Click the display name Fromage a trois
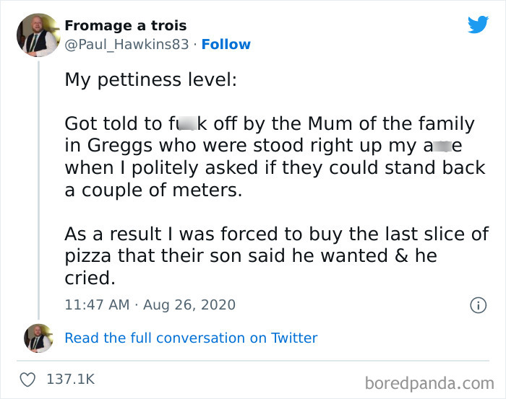Image resolution: width=506 pixels, height=399 pixels. point(125,25)
